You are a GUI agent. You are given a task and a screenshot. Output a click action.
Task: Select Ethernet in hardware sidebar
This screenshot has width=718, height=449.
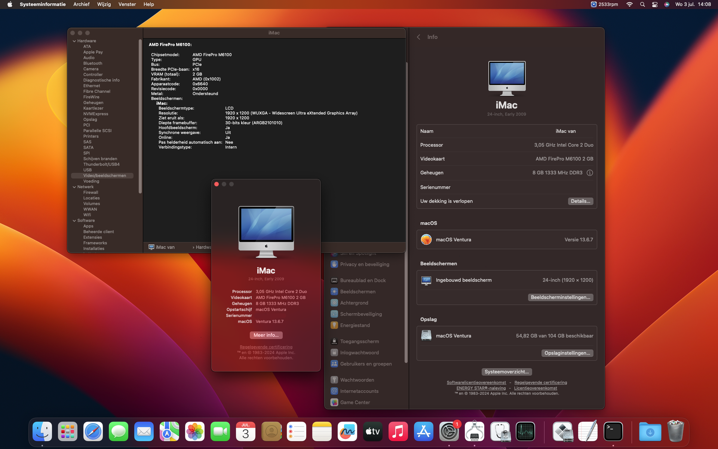(92, 86)
